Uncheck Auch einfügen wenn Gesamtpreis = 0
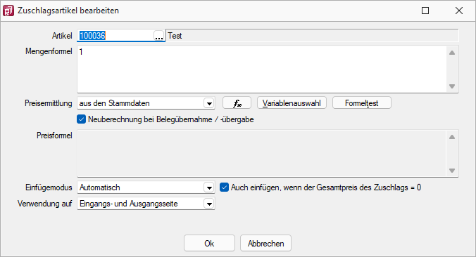Viewport: 476px width, 257px height. point(224,187)
